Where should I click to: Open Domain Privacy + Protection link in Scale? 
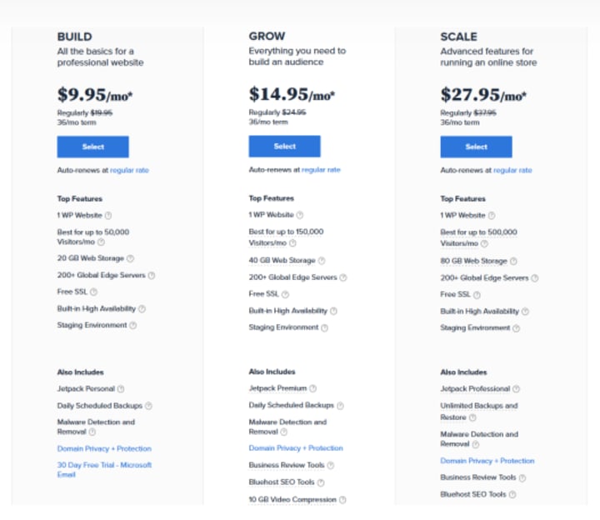coord(487,461)
